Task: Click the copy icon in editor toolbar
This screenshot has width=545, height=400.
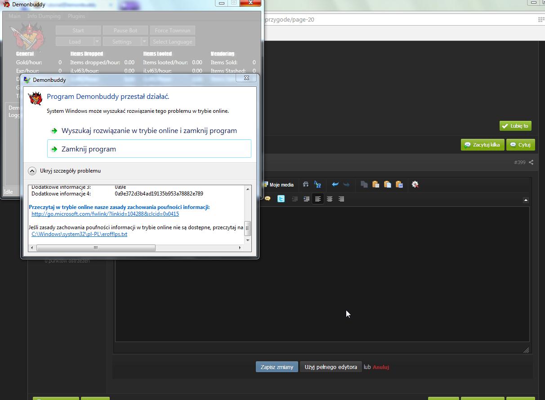Action: click(364, 184)
